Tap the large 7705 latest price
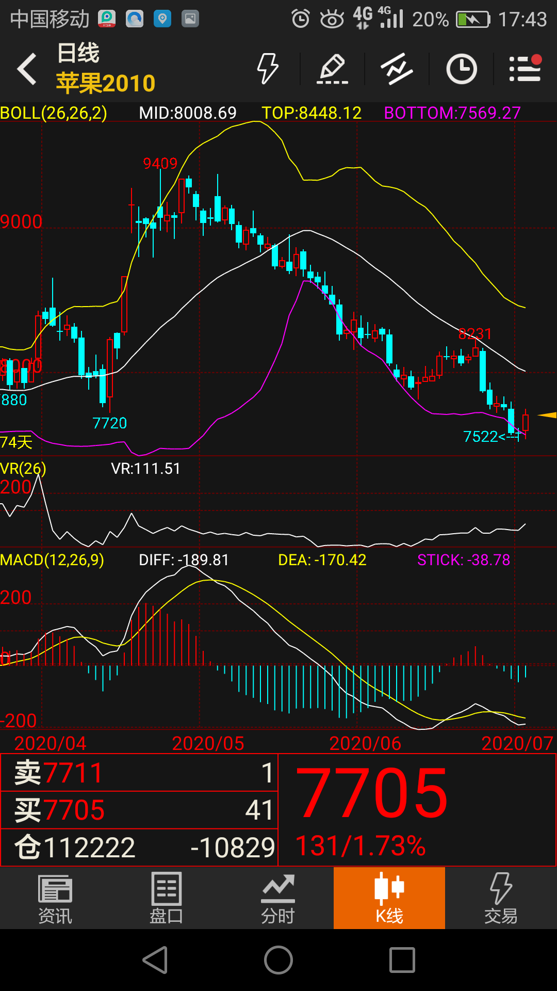Screen dimensions: 557x991 pos(372,793)
